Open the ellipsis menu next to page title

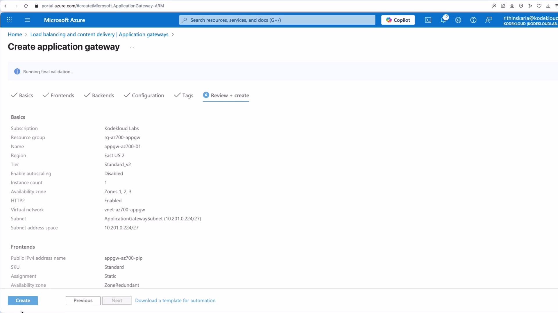[x=132, y=47]
